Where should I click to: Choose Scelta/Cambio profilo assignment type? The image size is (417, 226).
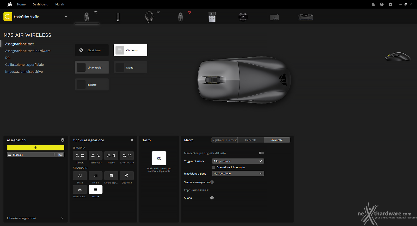click(80, 190)
